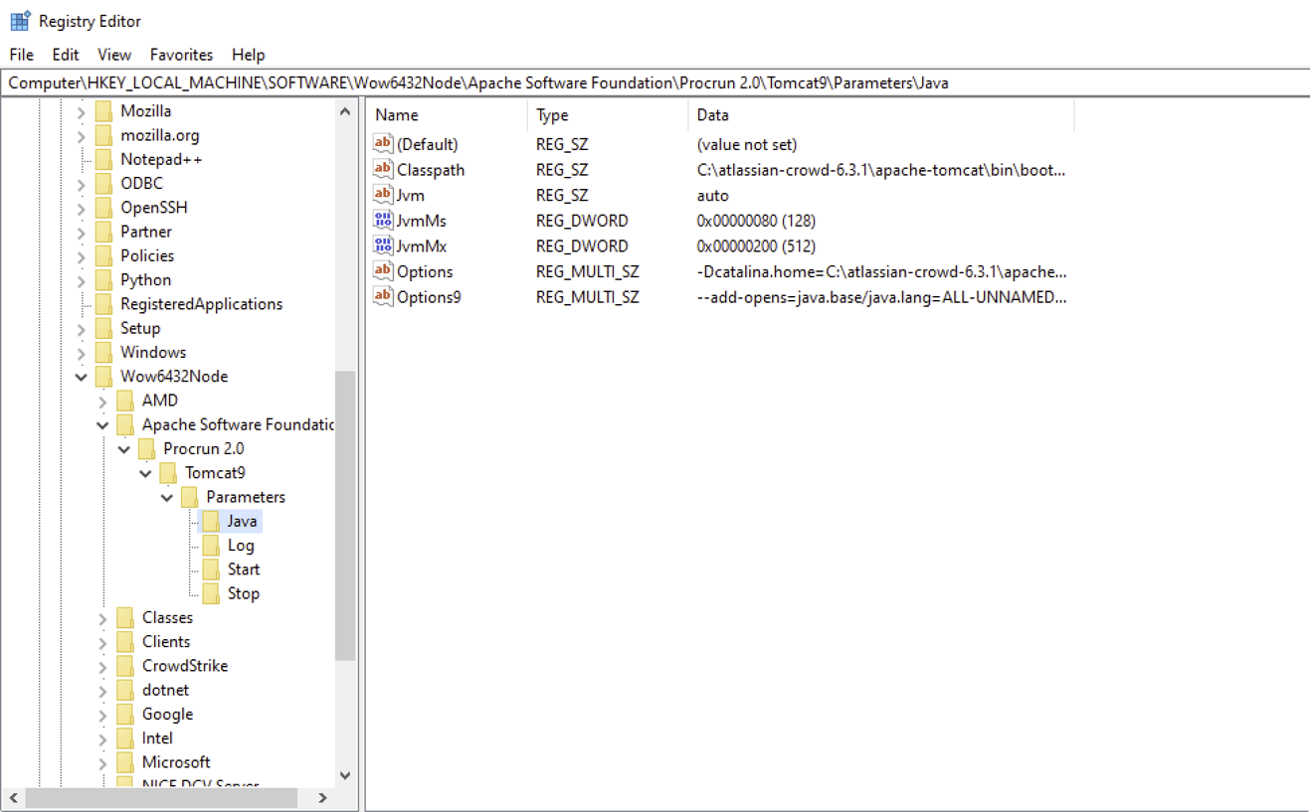Sort values by the Name column header
The width and height of the screenshot is (1310, 812).
tap(446, 115)
